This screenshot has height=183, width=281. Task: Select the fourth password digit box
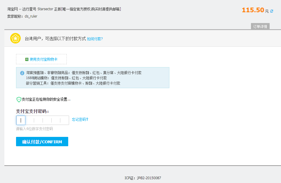point(47,120)
